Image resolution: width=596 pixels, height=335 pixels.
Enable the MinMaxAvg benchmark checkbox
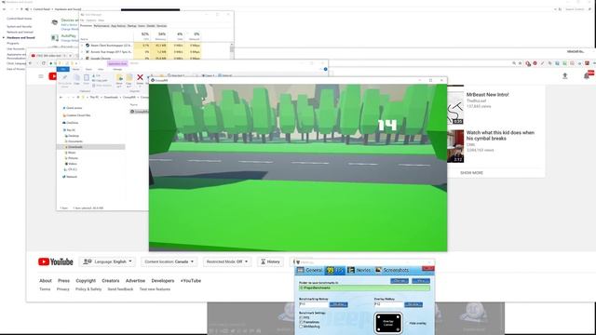coord(301,327)
